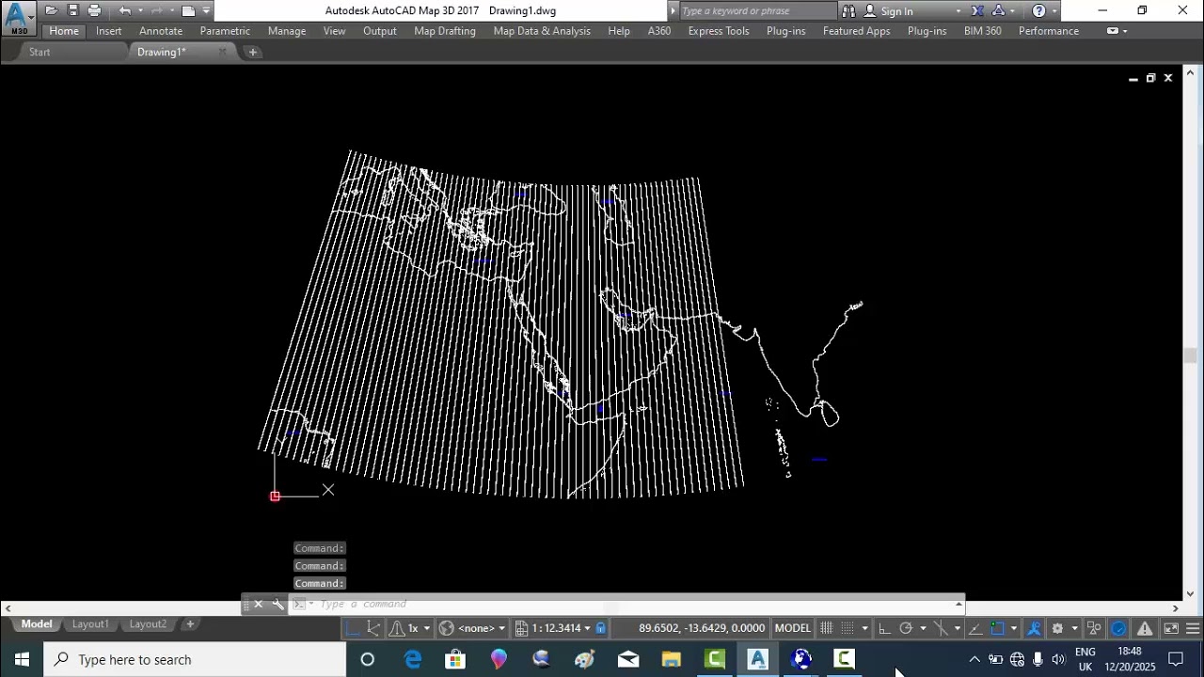
Task: Click the warning triangle icon in status bar
Action: (x=1145, y=628)
